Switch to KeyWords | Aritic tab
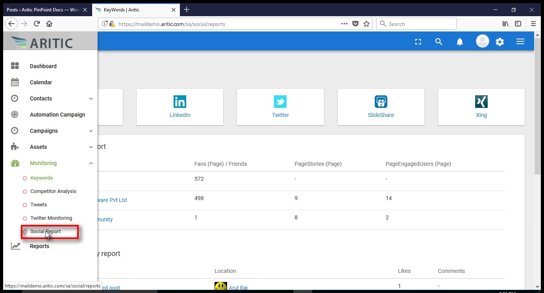The height and width of the screenshot is (293, 544). [x=136, y=9]
